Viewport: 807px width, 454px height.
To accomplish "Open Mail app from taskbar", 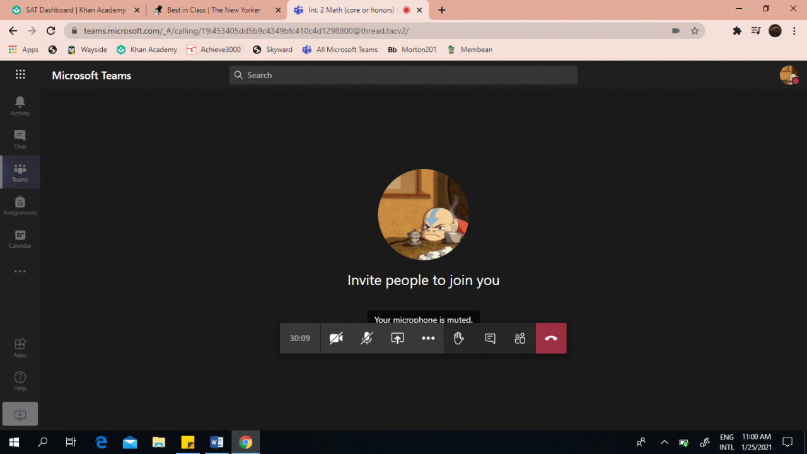I will [x=130, y=443].
